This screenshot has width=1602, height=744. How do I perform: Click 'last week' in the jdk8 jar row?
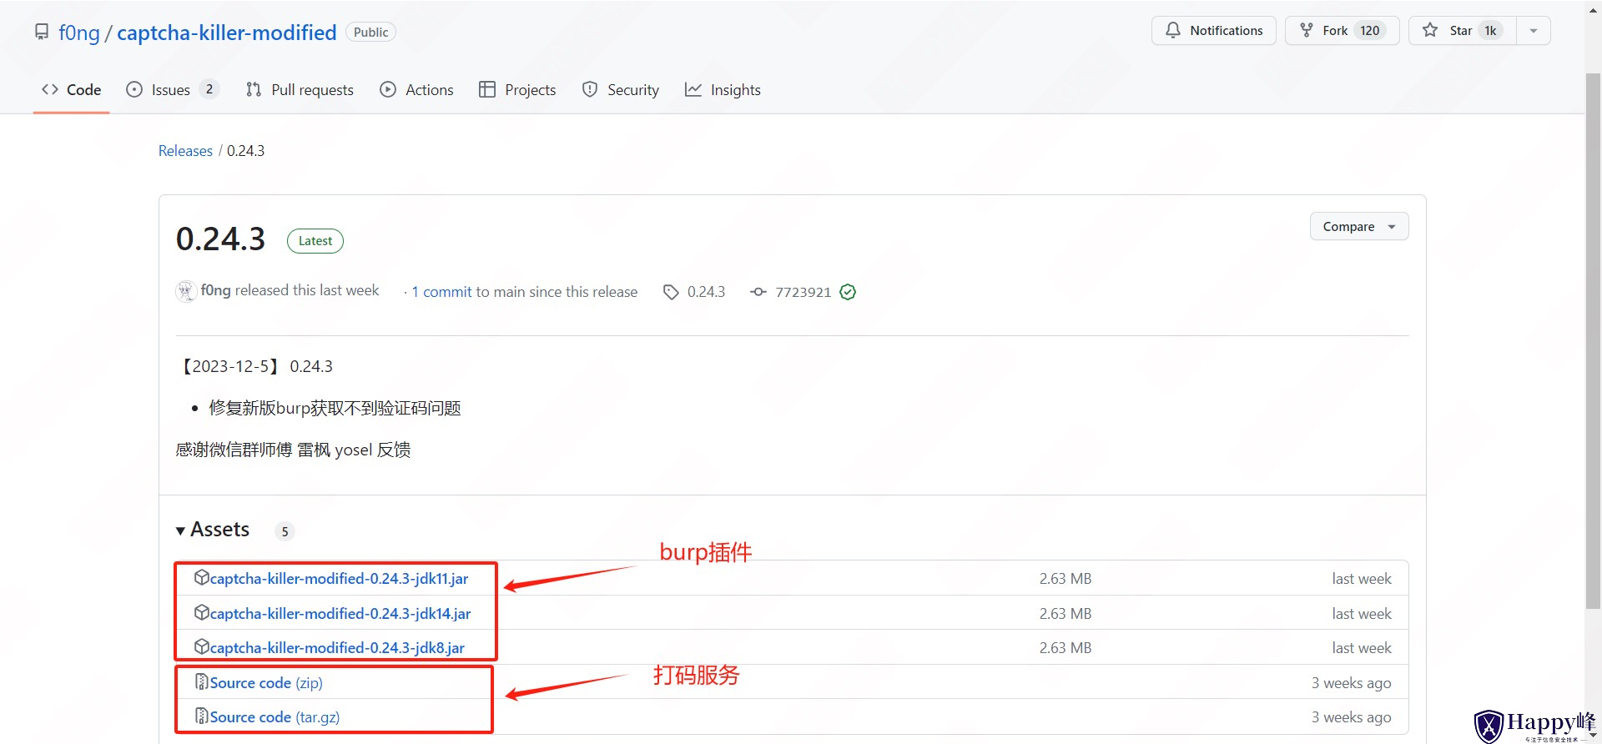(1362, 647)
